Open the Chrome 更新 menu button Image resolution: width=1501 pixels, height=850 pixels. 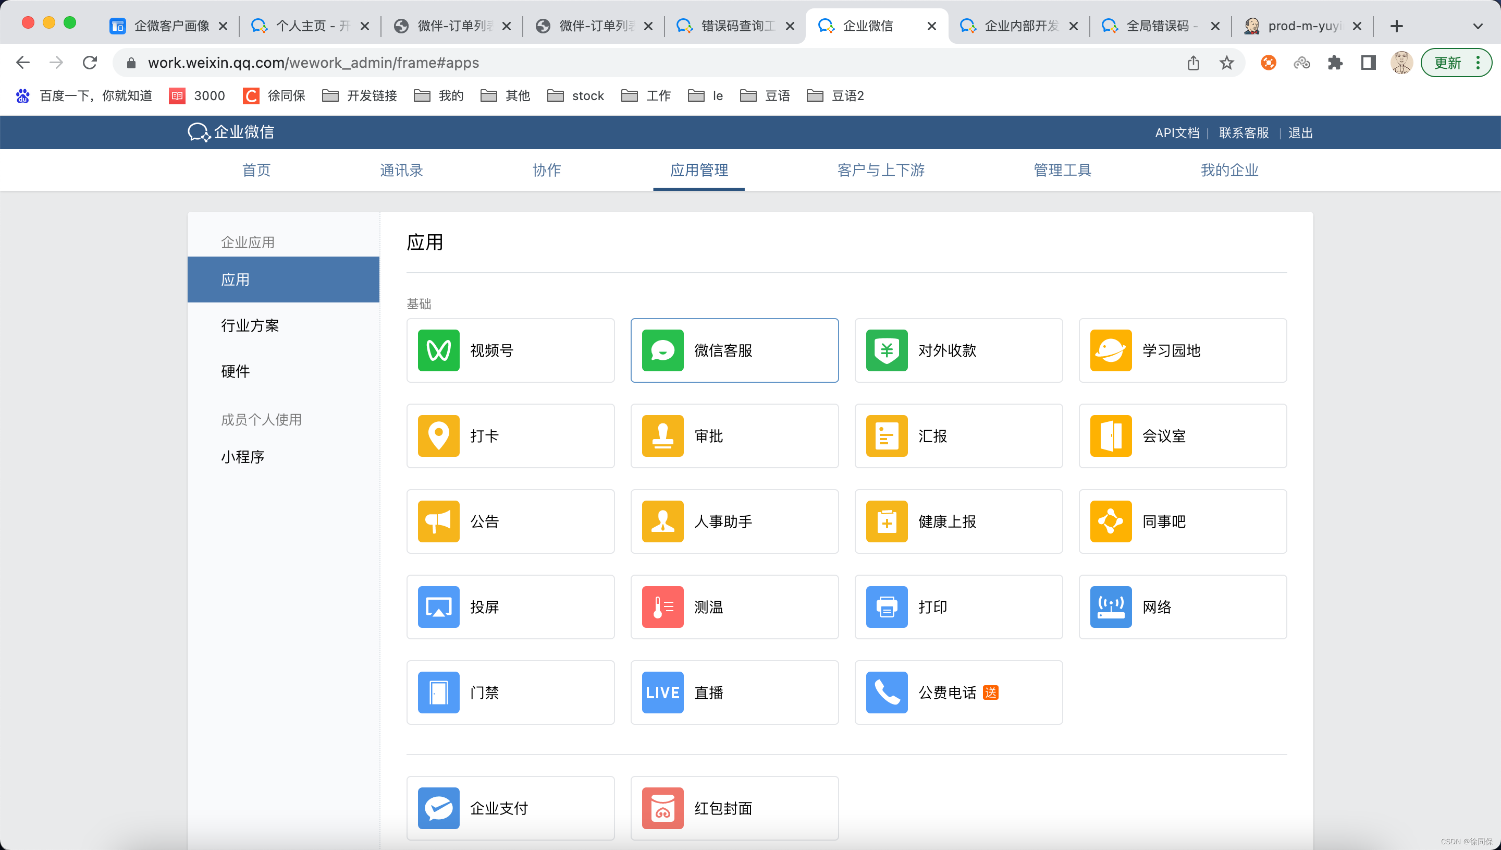pos(1456,63)
